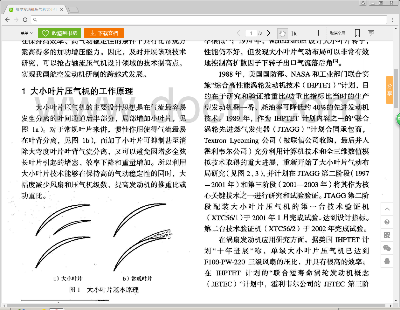Open the orange 分享 side tab
This screenshot has height=310, width=400.
390,90
